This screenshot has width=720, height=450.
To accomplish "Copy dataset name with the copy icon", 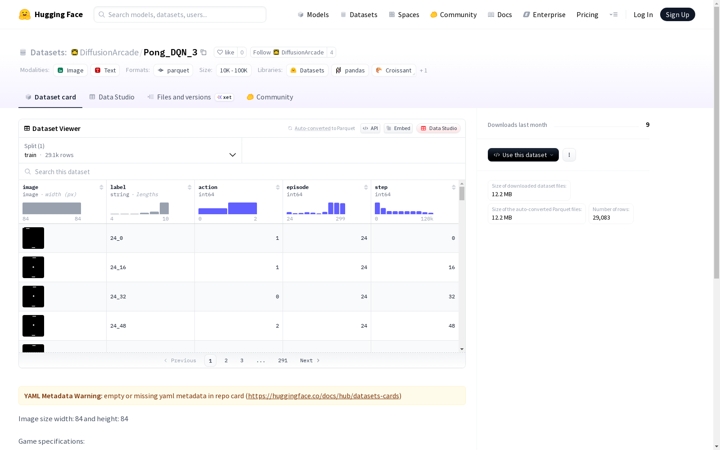I will pos(203,52).
